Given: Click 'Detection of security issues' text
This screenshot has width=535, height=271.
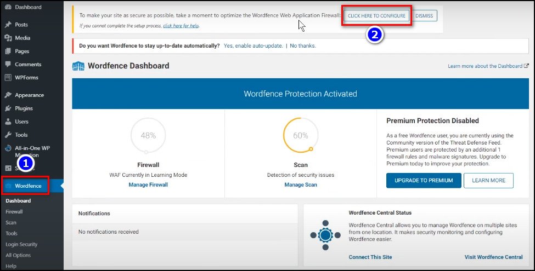Looking at the screenshot, I should [301, 175].
